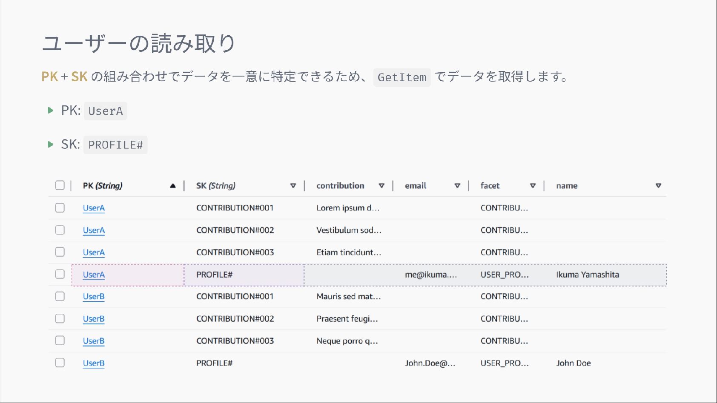Sort by PK column ascending arrow

(173, 186)
